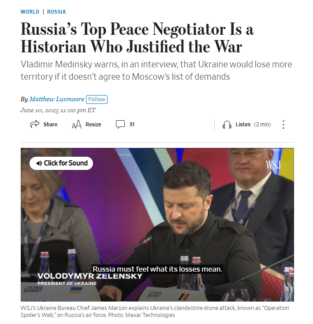
Task: Click the headphones Listen icon
Action: pos(227,125)
